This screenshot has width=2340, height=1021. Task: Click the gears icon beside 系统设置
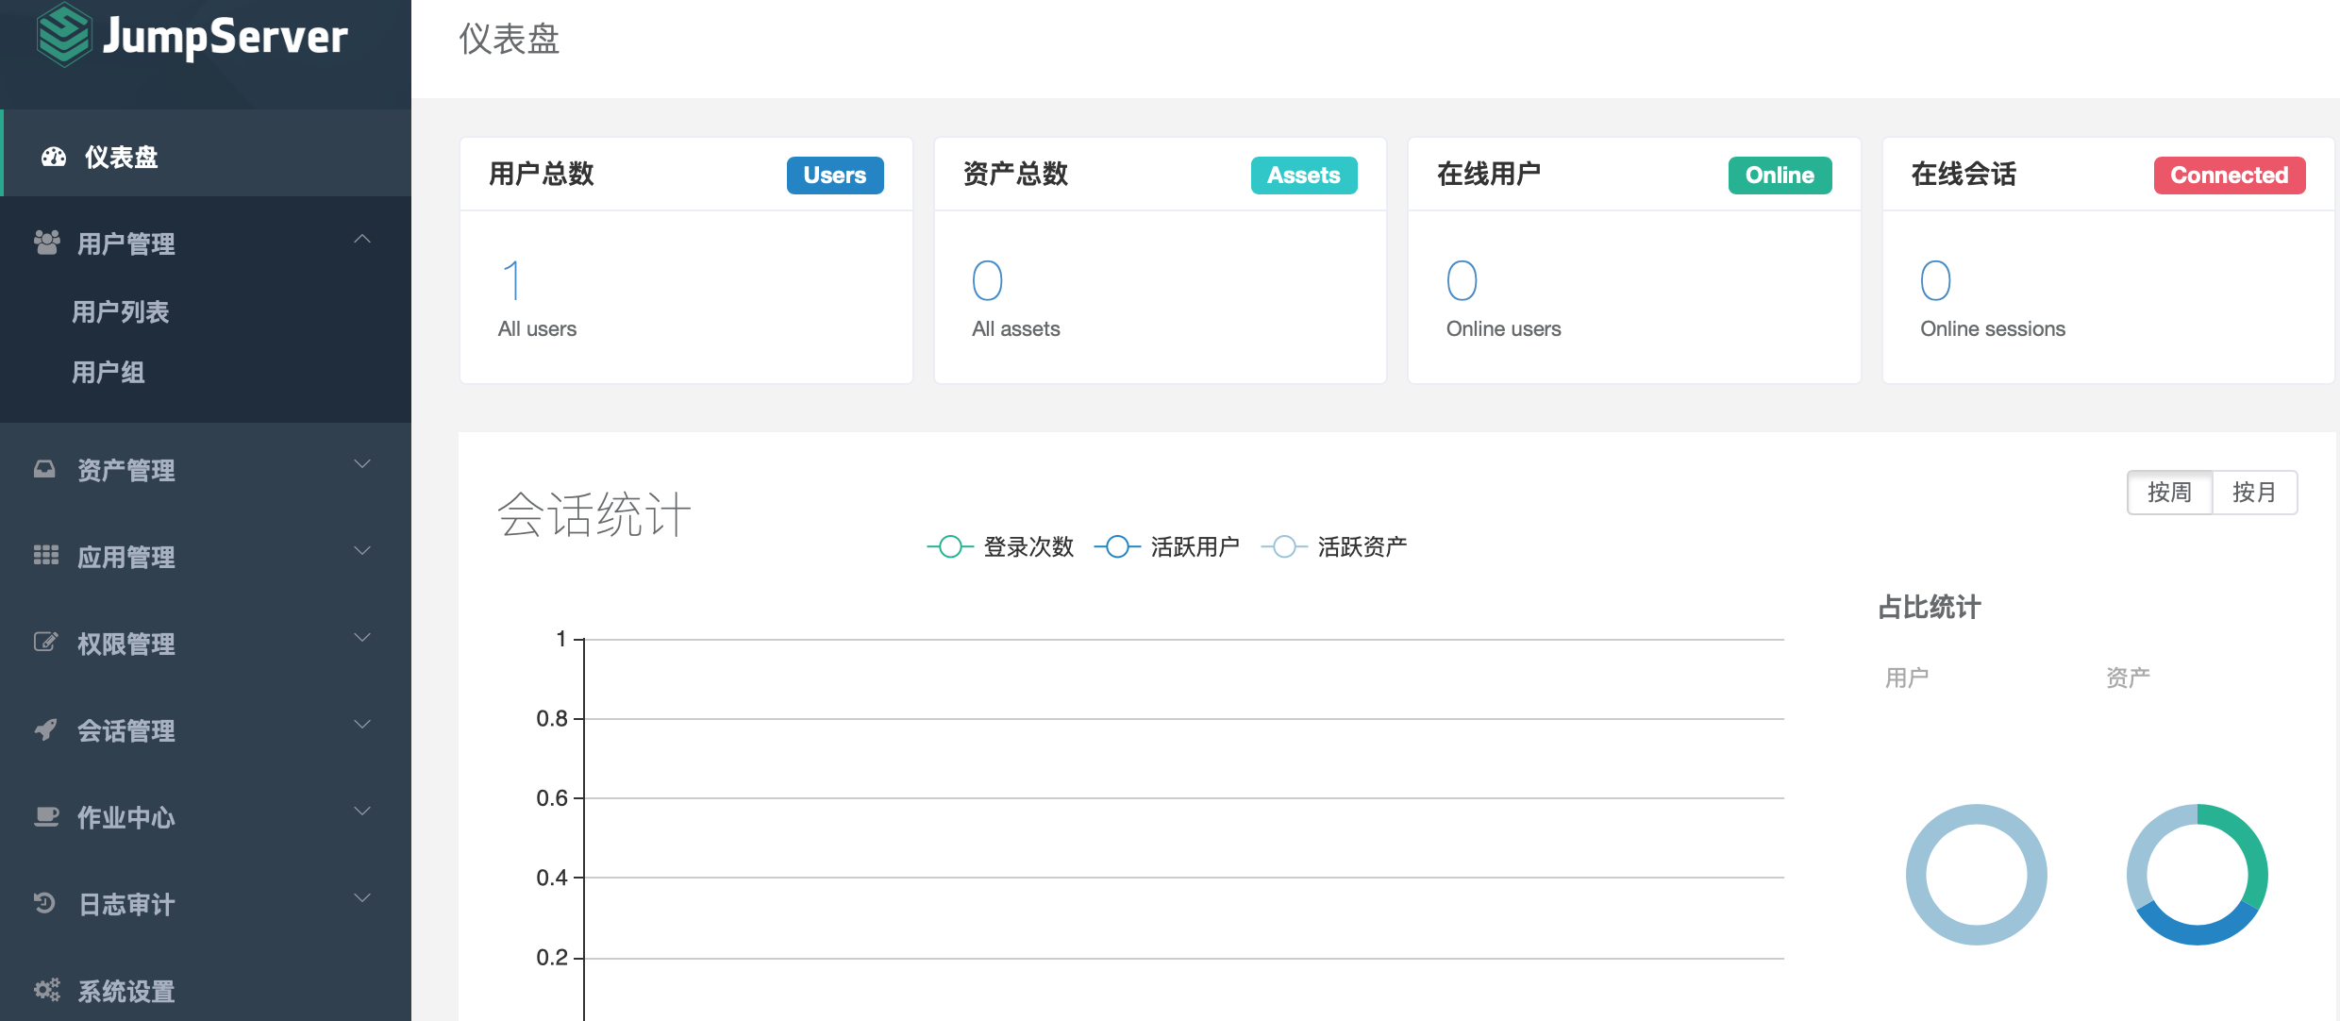click(46, 989)
